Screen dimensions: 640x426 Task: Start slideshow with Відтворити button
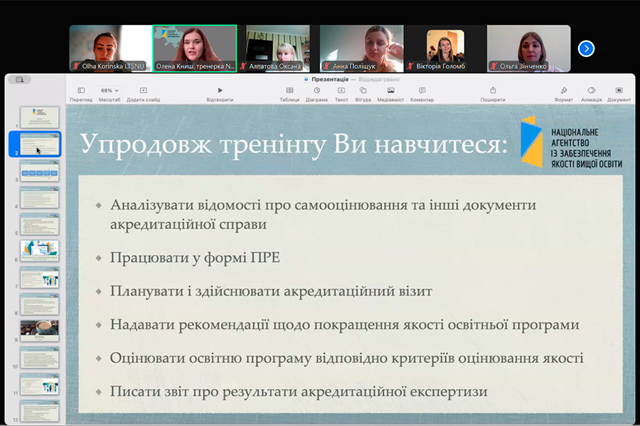coord(220,94)
